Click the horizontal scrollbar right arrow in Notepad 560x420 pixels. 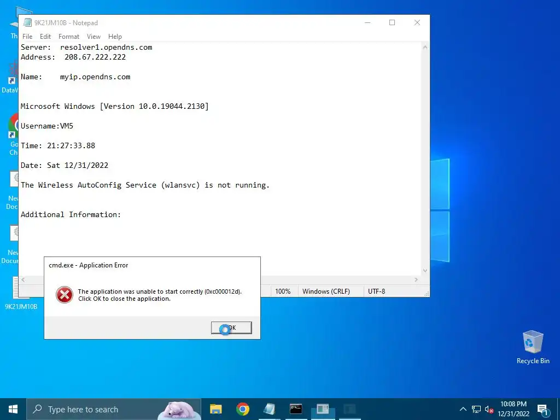click(416, 279)
